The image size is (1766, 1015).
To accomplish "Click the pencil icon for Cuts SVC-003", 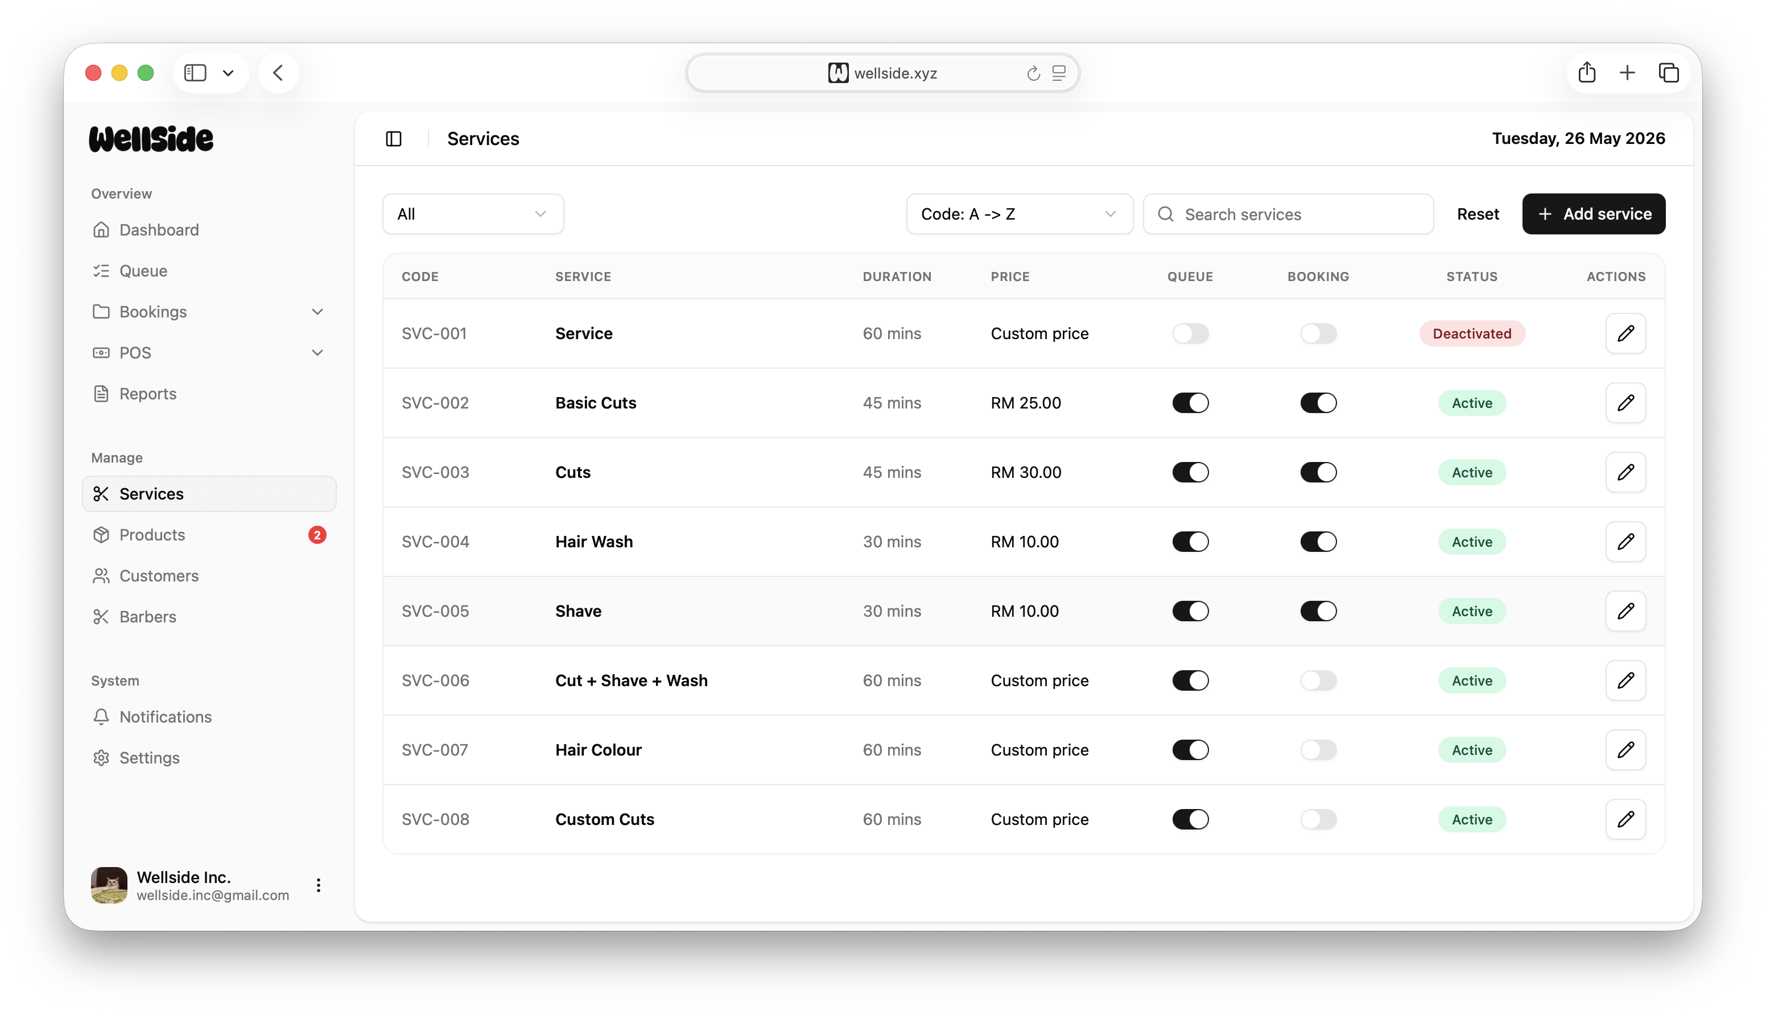I will [x=1625, y=472].
